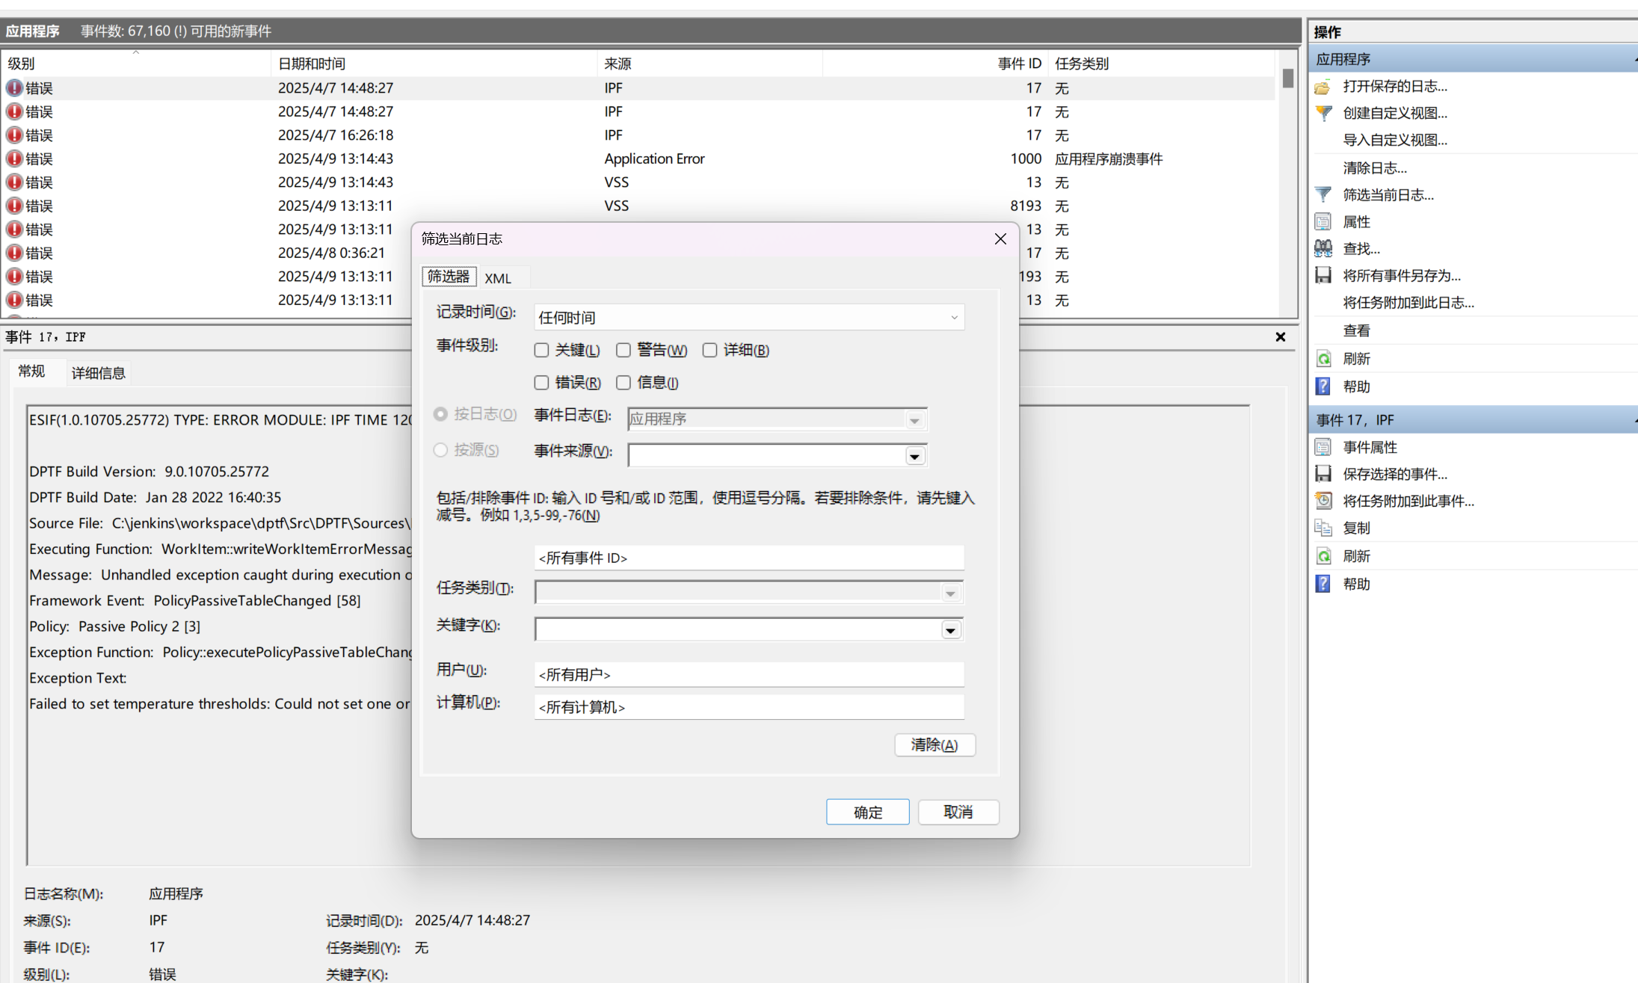Image resolution: width=1638 pixels, height=983 pixels.
Task: Click the attach task to event icon
Action: coord(1323,501)
